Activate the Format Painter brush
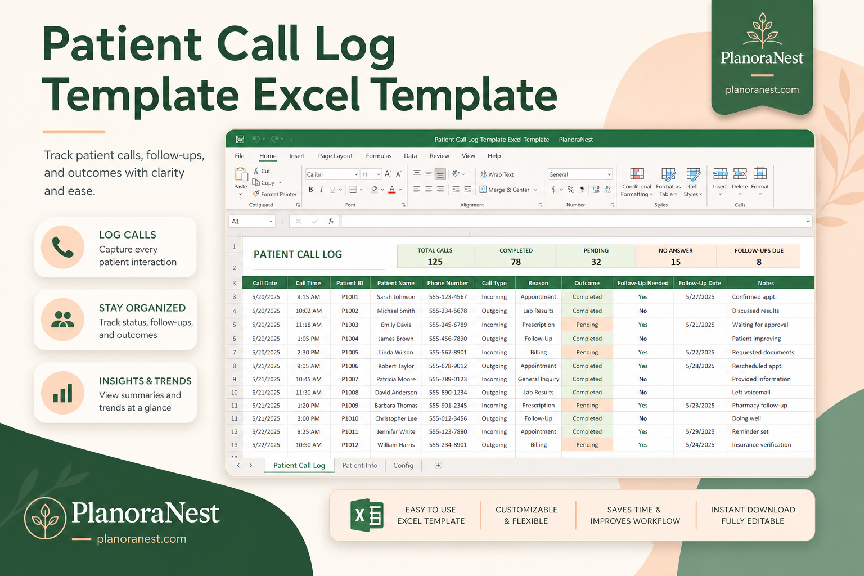The height and width of the screenshot is (576, 864). [256, 193]
